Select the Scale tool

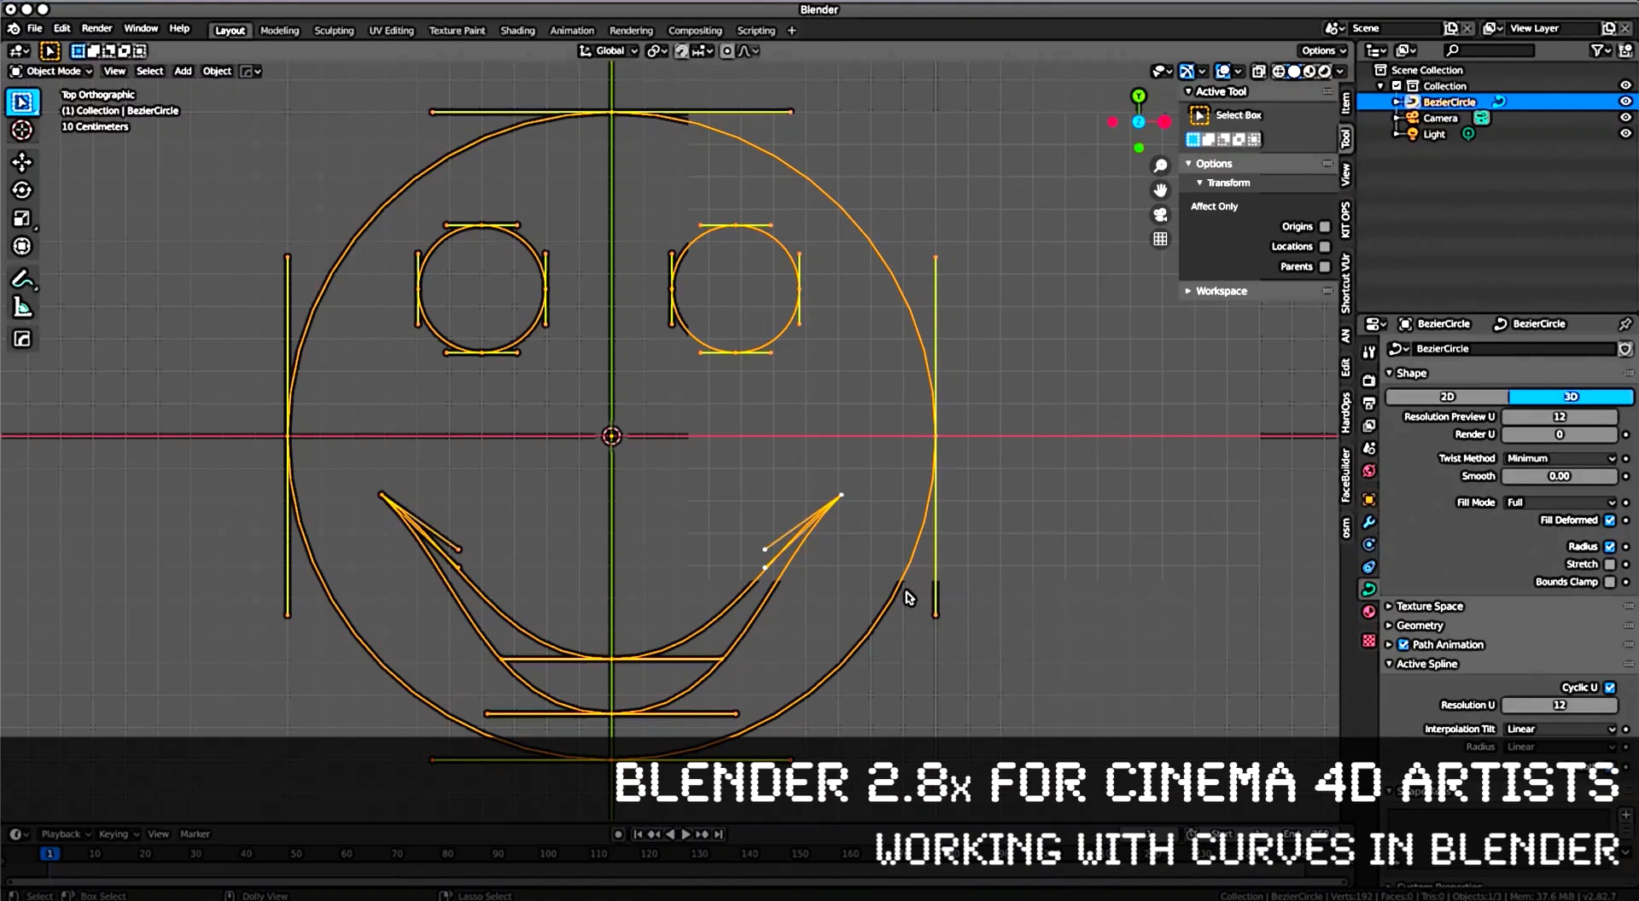click(23, 218)
